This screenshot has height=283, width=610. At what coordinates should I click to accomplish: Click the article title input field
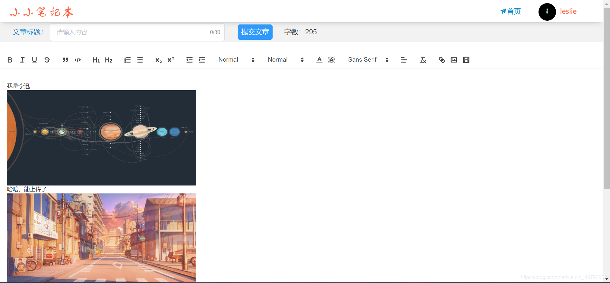[137, 32]
